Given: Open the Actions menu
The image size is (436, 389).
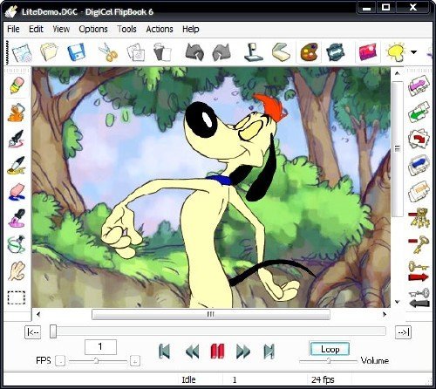Looking at the screenshot, I should [x=160, y=29].
